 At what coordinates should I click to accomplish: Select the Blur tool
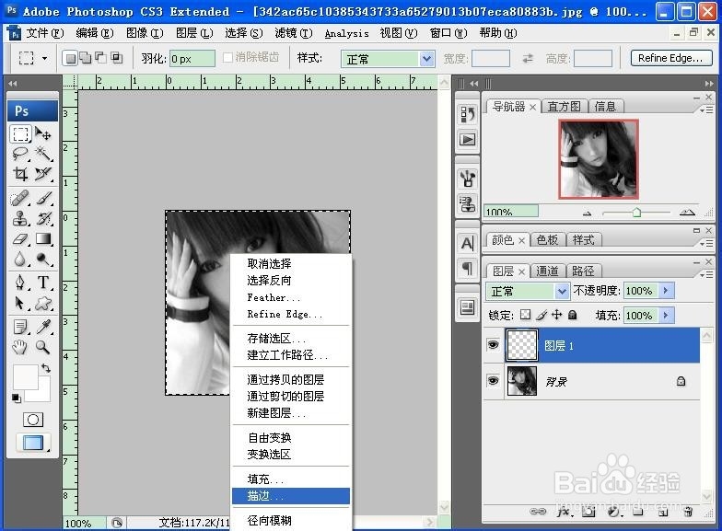(20, 260)
